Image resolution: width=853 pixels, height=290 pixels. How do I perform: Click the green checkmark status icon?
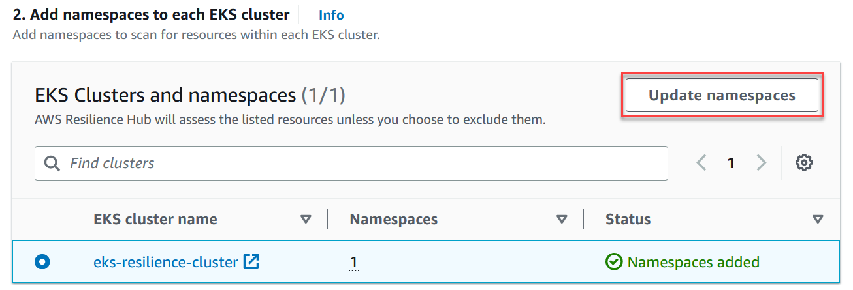click(x=614, y=262)
